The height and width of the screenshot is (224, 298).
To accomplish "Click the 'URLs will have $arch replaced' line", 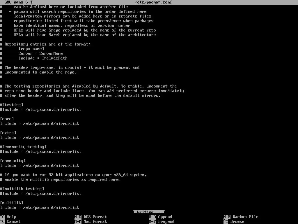I will 78,35.
